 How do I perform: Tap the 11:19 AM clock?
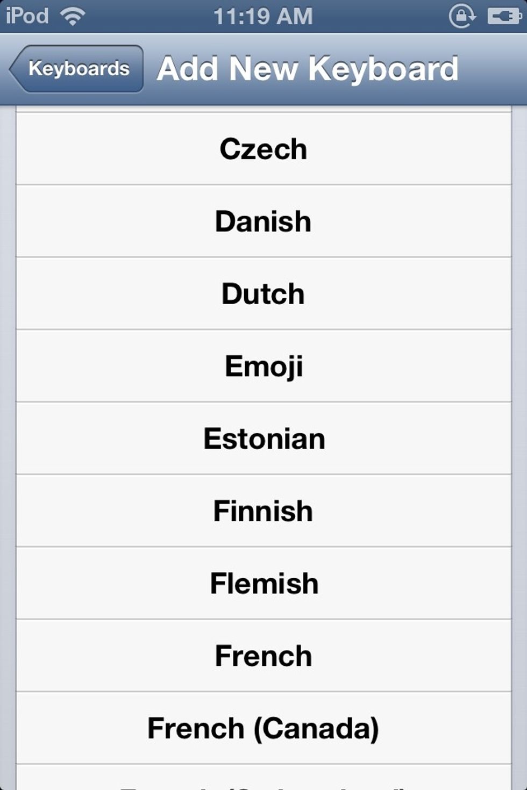click(263, 16)
